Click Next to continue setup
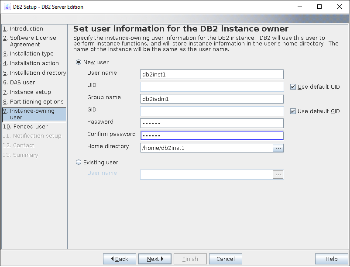Screen dimensions: 350x267 click(x=154, y=259)
